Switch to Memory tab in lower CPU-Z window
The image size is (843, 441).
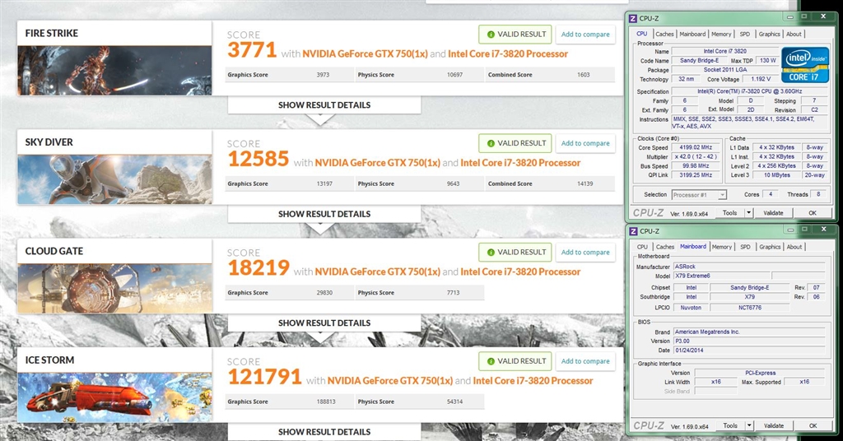721,247
